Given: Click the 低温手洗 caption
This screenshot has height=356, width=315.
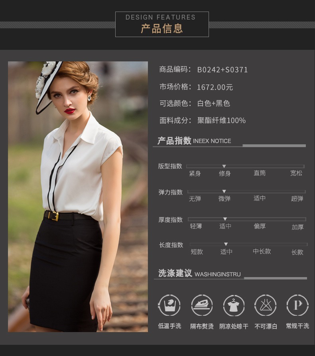Looking at the screenshot, I should click(169, 326).
